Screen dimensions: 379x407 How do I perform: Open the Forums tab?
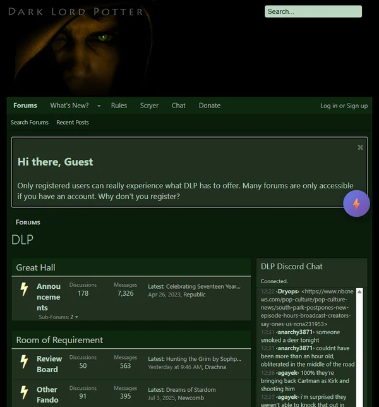(25, 106)
